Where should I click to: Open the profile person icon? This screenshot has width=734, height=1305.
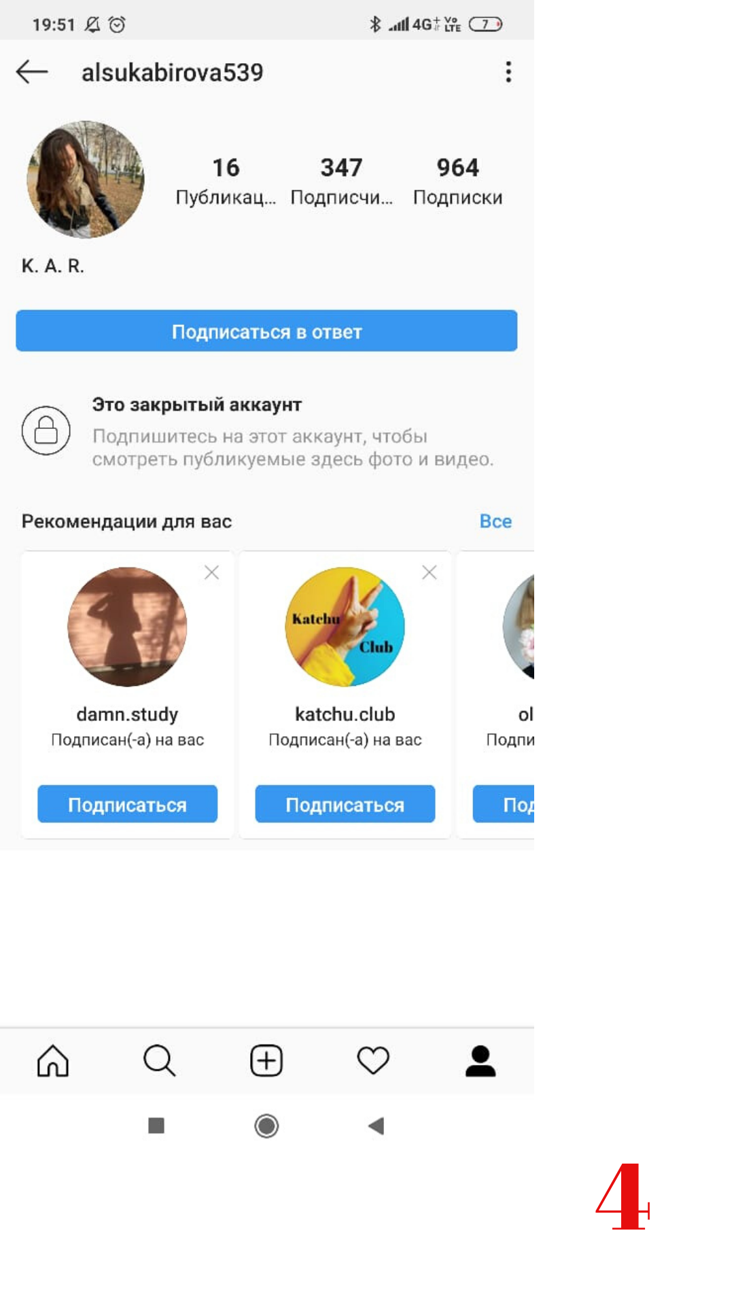(480, 1060)
